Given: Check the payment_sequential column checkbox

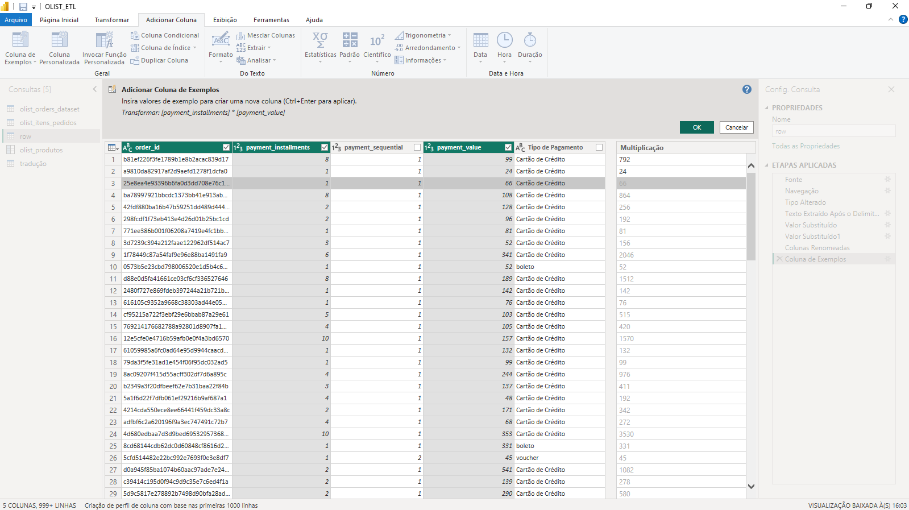Looking at the screenshot, I should click(x=417, y=147).
